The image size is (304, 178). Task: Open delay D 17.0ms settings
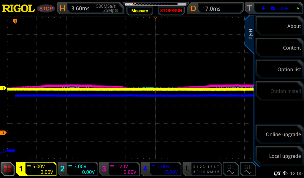coord(216,9)
